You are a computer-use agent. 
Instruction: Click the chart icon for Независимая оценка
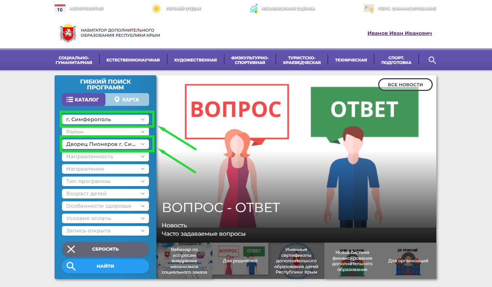click(253, 8)
